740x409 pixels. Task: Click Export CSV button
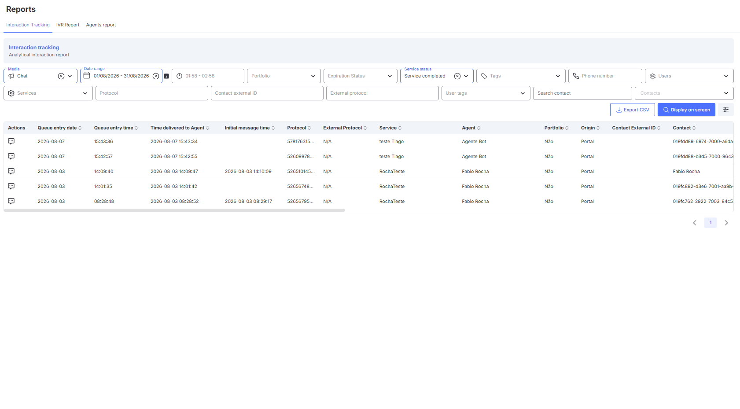(x=633, y=110)
